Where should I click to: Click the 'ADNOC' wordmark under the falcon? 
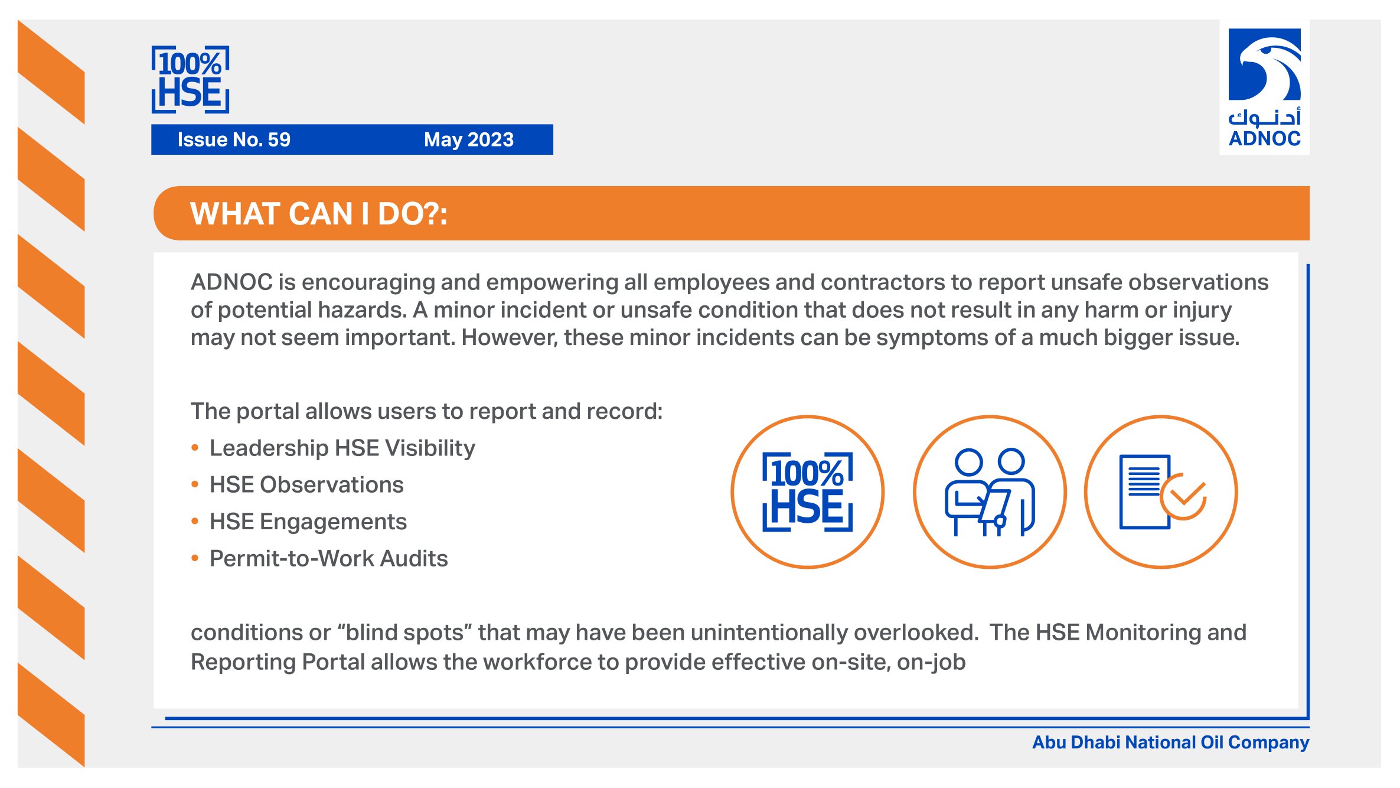tap(1264, 139)
